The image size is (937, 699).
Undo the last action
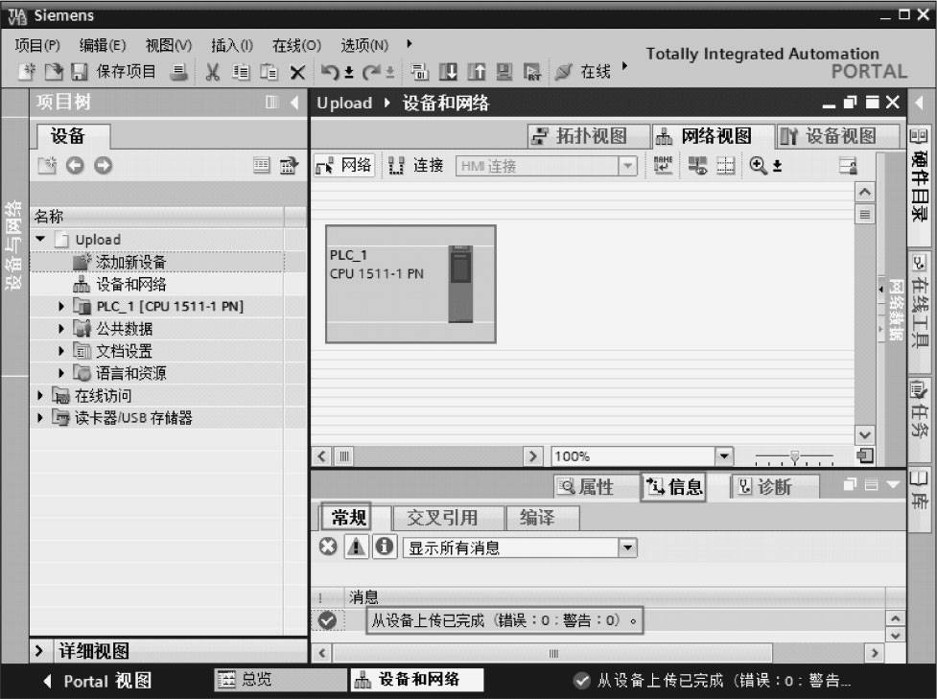pos(330,72)
